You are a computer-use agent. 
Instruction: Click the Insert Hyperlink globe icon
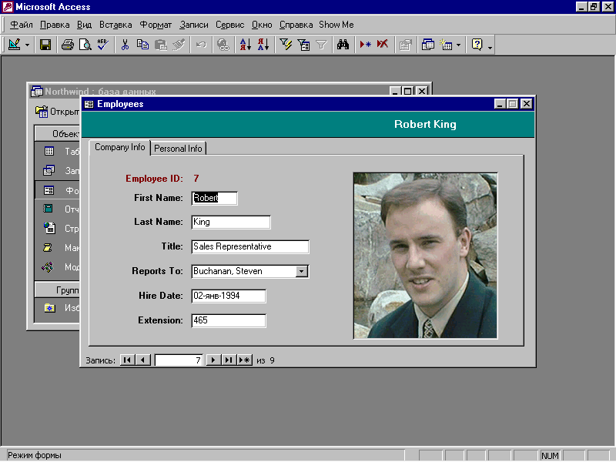click(223, 45)
